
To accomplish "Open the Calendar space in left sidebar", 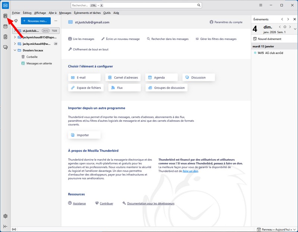I will pyautogui.click(x=5, y=27).
